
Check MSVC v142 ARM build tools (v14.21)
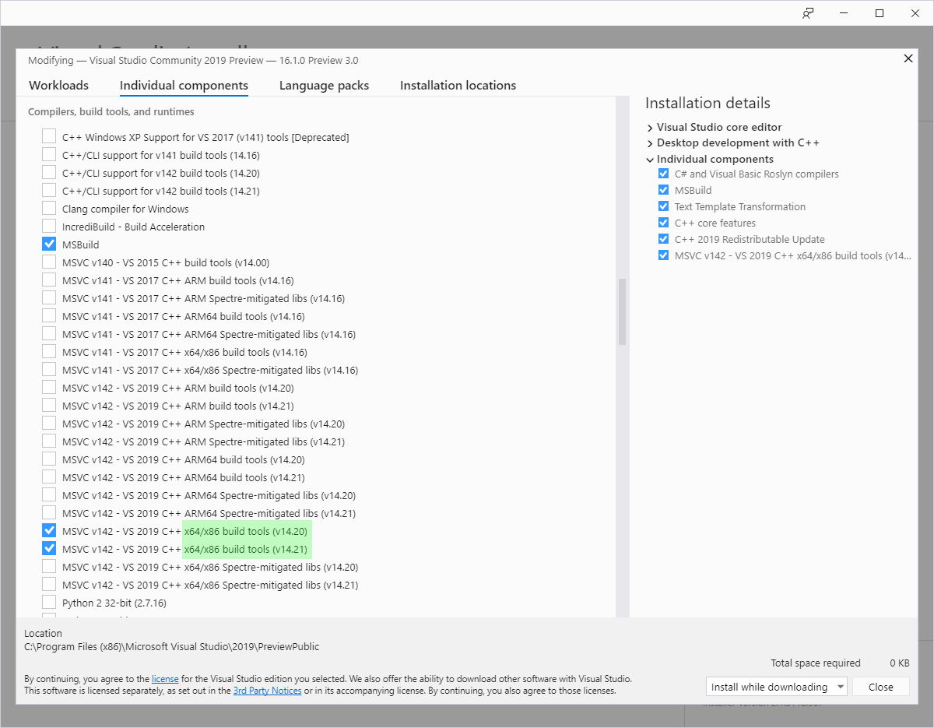pyautogui.click(x=49, y=406)
